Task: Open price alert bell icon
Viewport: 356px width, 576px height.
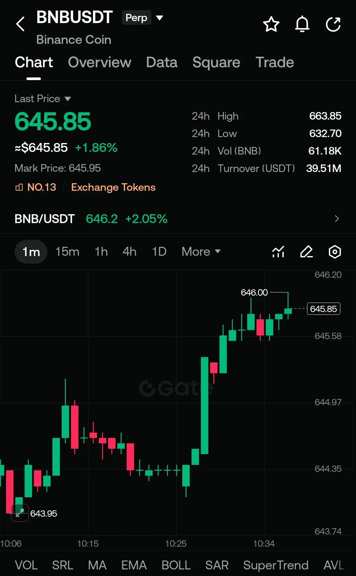Action: 302,24
